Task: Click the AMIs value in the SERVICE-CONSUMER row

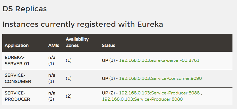Action: pyautogui.click(x=52, y=78)
